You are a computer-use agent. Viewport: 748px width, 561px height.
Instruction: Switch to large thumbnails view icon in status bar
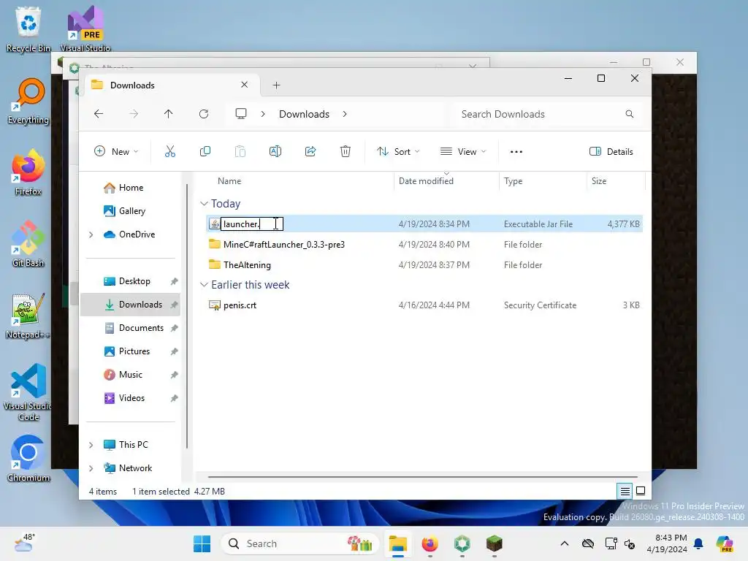(641, 491)
